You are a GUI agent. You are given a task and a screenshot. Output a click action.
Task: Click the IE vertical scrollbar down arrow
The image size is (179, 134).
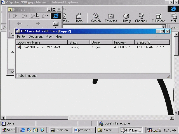(176, 113)
